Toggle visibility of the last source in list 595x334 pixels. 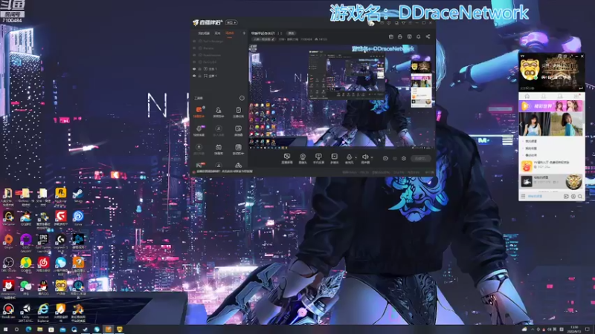(x=194, y=76)
